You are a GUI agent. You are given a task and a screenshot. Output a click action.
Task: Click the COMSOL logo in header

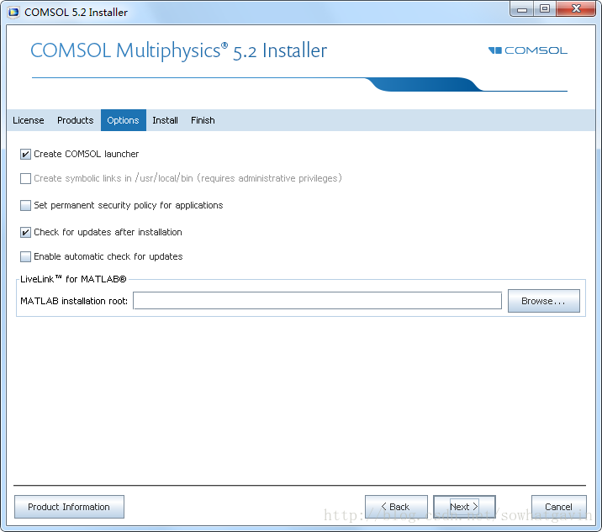point(528,50)
